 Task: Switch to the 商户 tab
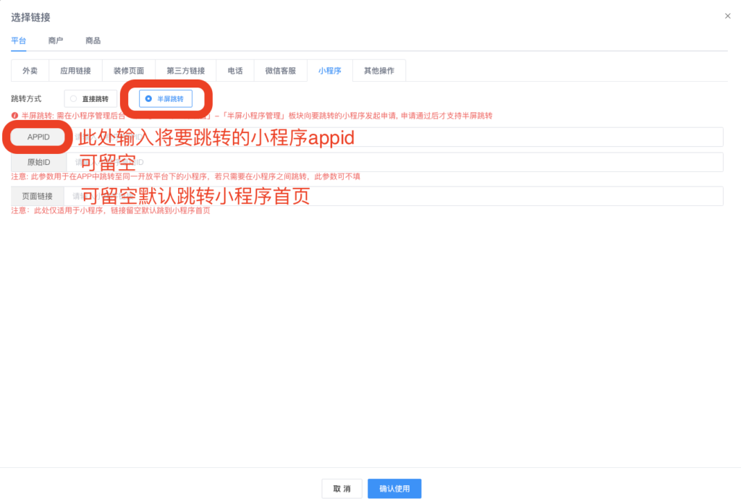pos(56,41)
